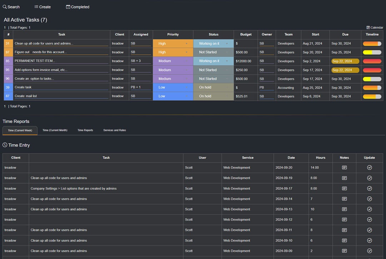Viewport: 386px width, 259px height.
Task: Click task number 39 badge
Action: 8,87
